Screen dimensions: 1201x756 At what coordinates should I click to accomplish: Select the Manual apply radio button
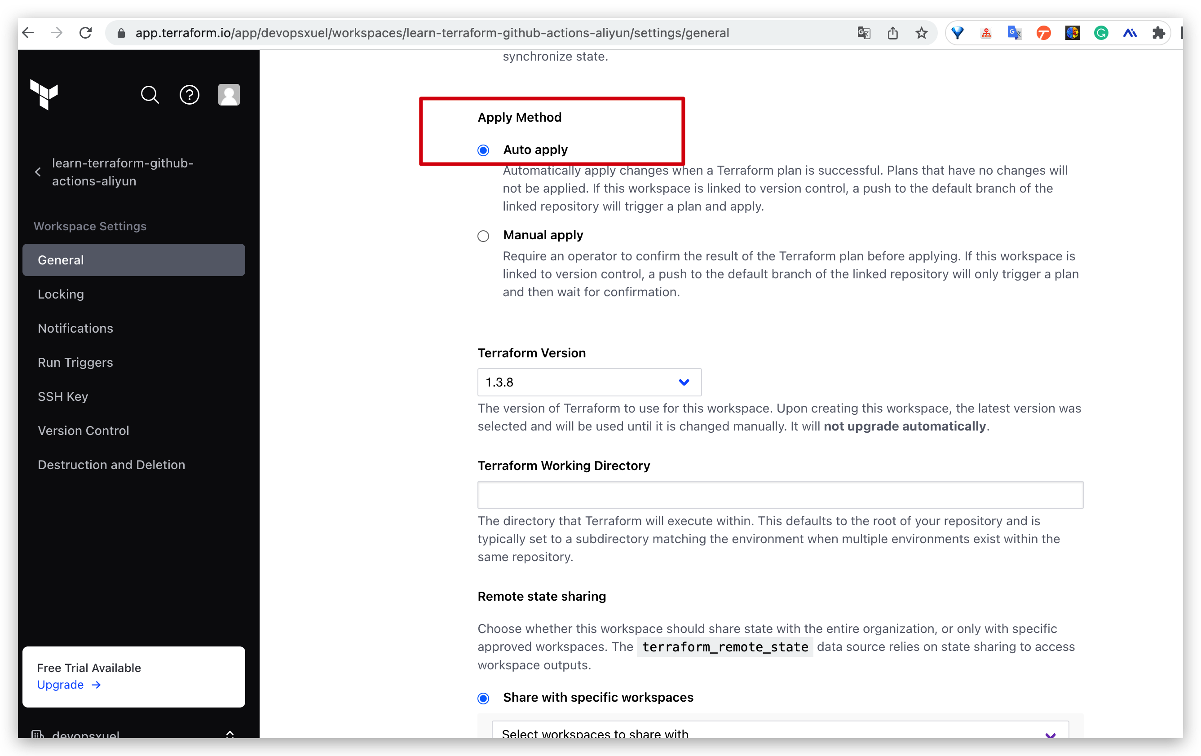pyautogui.click(x=483, y=236)
